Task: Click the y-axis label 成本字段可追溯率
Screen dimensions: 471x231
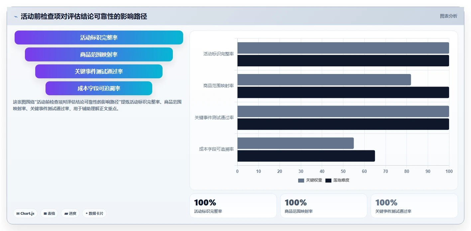Action: (x=216, y=149)
